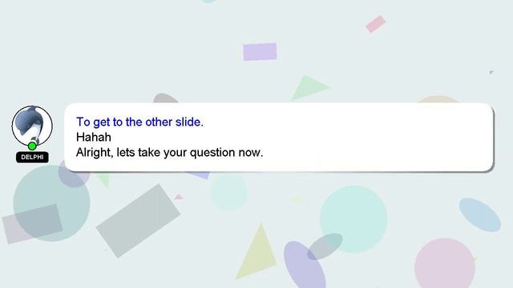Click the 'Hahah' message line
The height and width of the screenshot is (288, 513).
pyautogui.click(x=94, y=137)
